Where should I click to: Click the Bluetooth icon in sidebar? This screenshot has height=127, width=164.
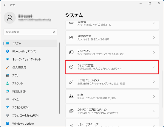point(7,51)
